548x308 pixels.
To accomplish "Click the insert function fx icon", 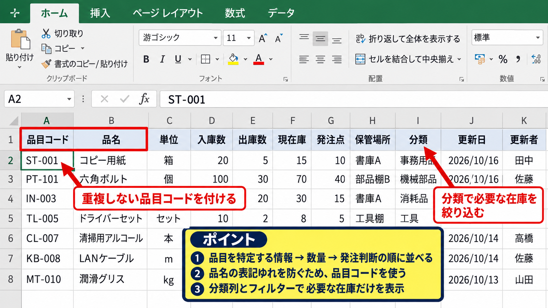I will coord(144,99).
